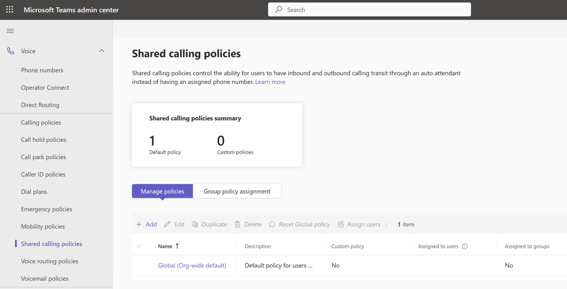567x289 pixels.
Task: Click the Voice section label
Action: (x=28, y=51)
